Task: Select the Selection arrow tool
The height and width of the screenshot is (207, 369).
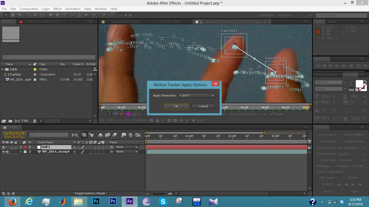Action: tap(6, 15)
